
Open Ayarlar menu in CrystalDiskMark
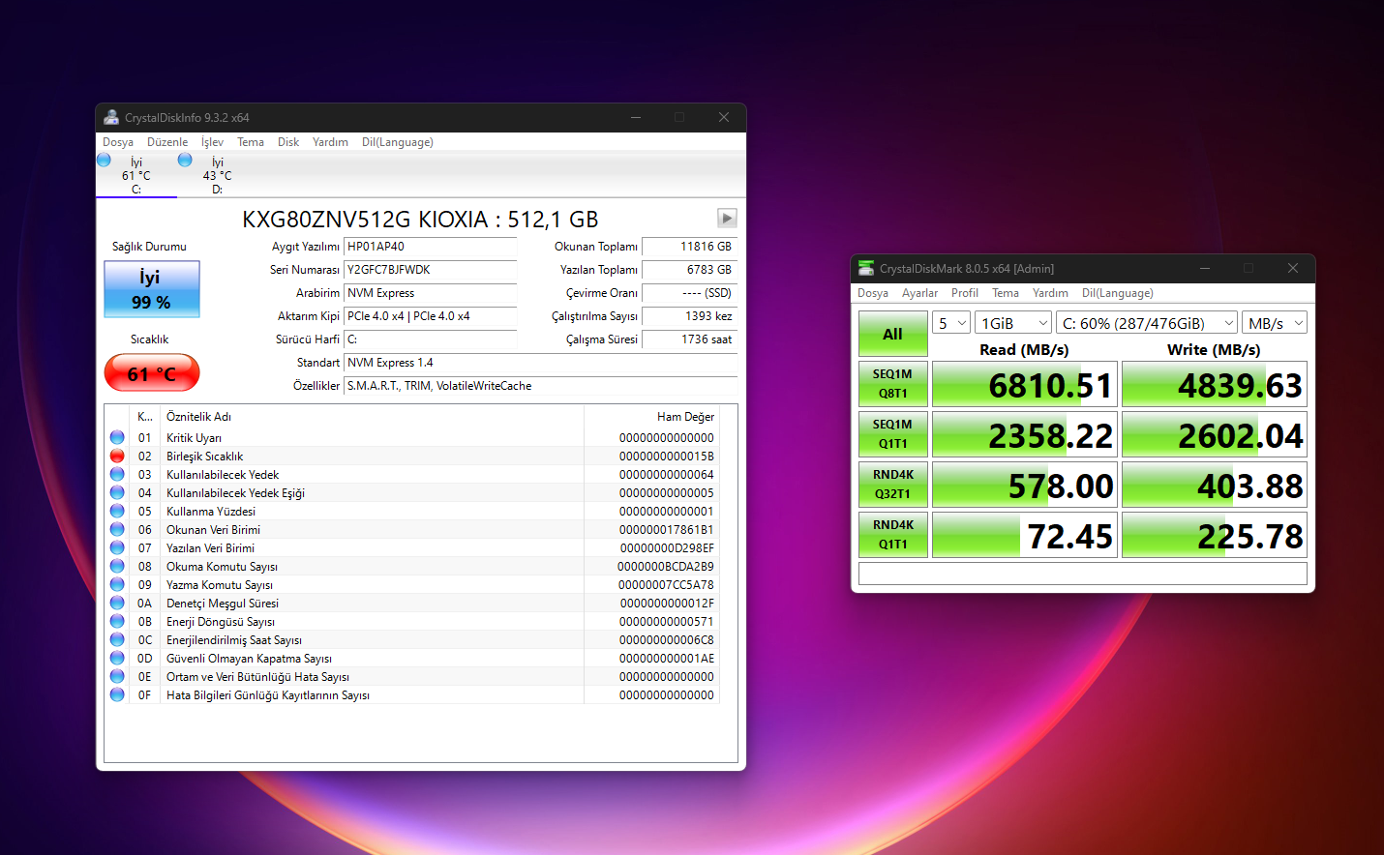919,293
